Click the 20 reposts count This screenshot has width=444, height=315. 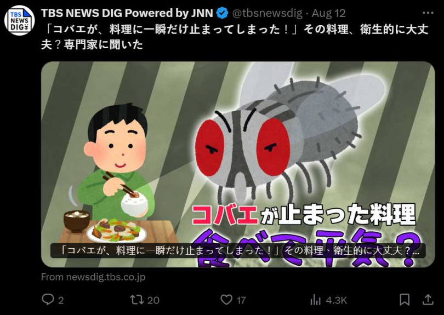(153, 300)
